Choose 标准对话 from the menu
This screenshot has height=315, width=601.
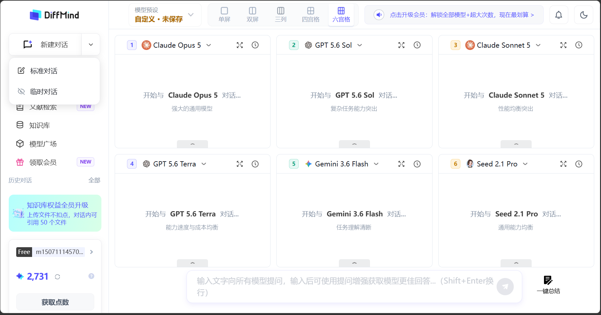coord(54,71)
